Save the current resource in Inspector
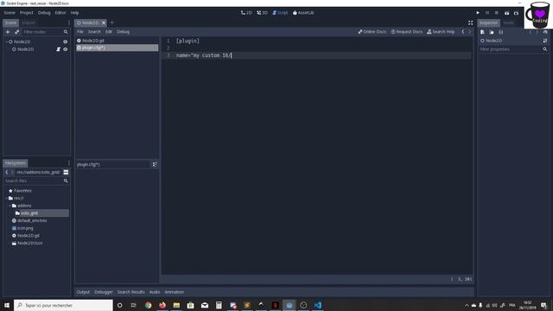Screen dimensions: 553x311 point(501,32)
